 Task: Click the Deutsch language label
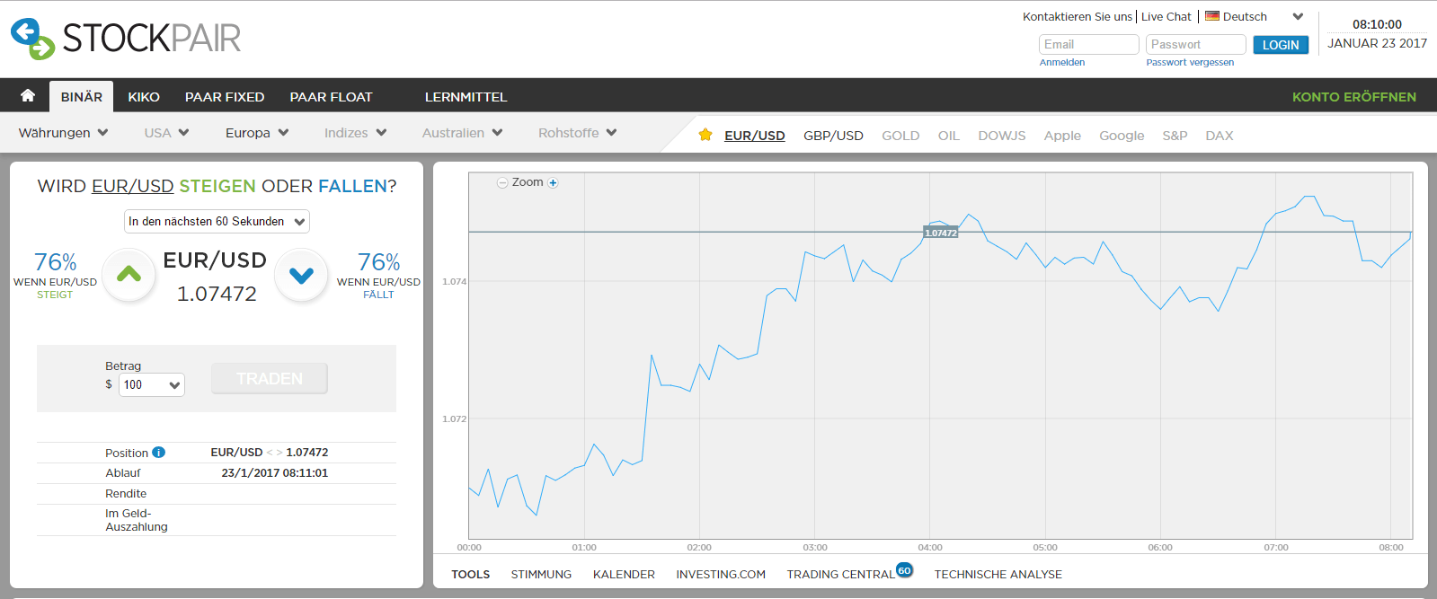tap(1245, 16)
